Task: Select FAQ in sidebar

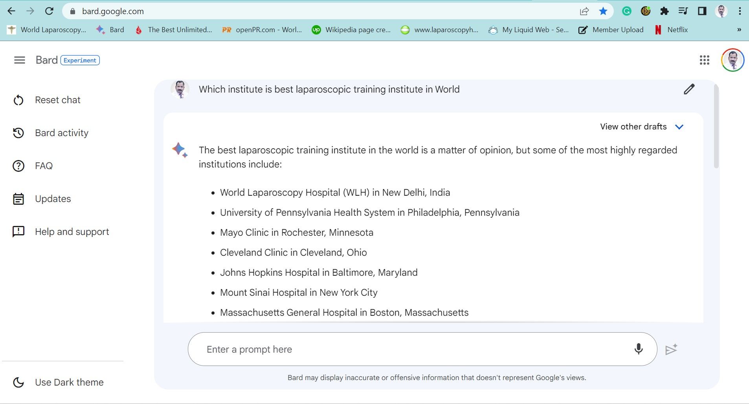Action: point(44,166)
